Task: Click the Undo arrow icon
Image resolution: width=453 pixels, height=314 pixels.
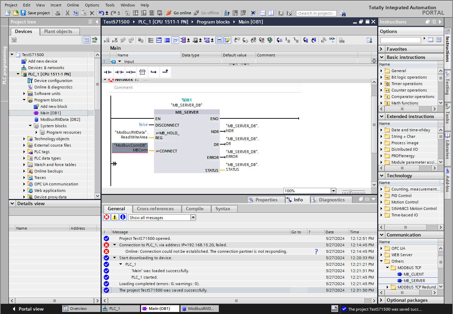Action: click(101, 13)
